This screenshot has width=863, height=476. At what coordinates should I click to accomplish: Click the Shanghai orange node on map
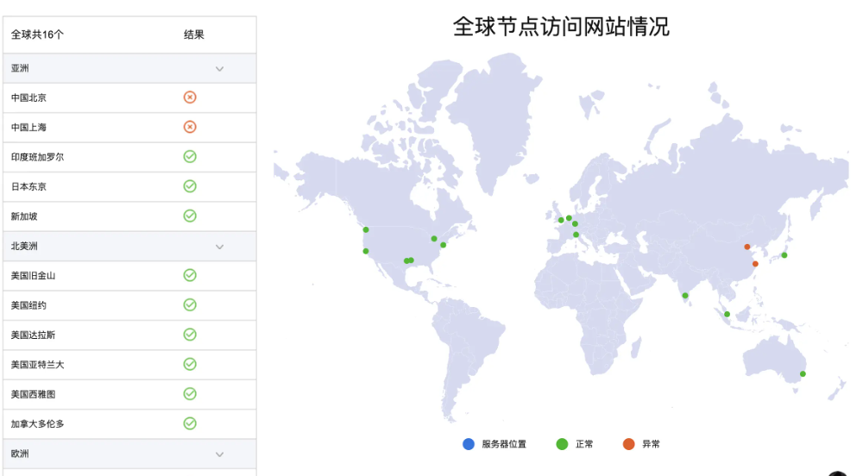(x=755, y=264)
